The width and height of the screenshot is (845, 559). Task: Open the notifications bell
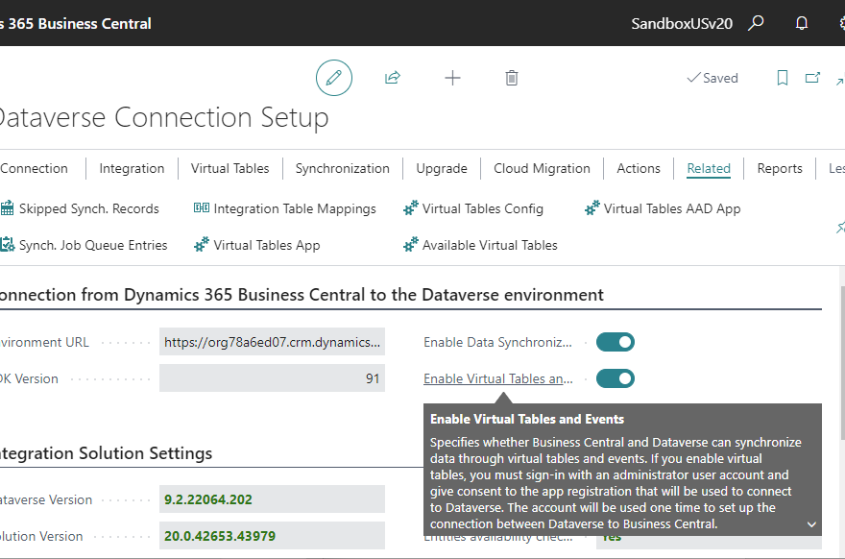802,23
